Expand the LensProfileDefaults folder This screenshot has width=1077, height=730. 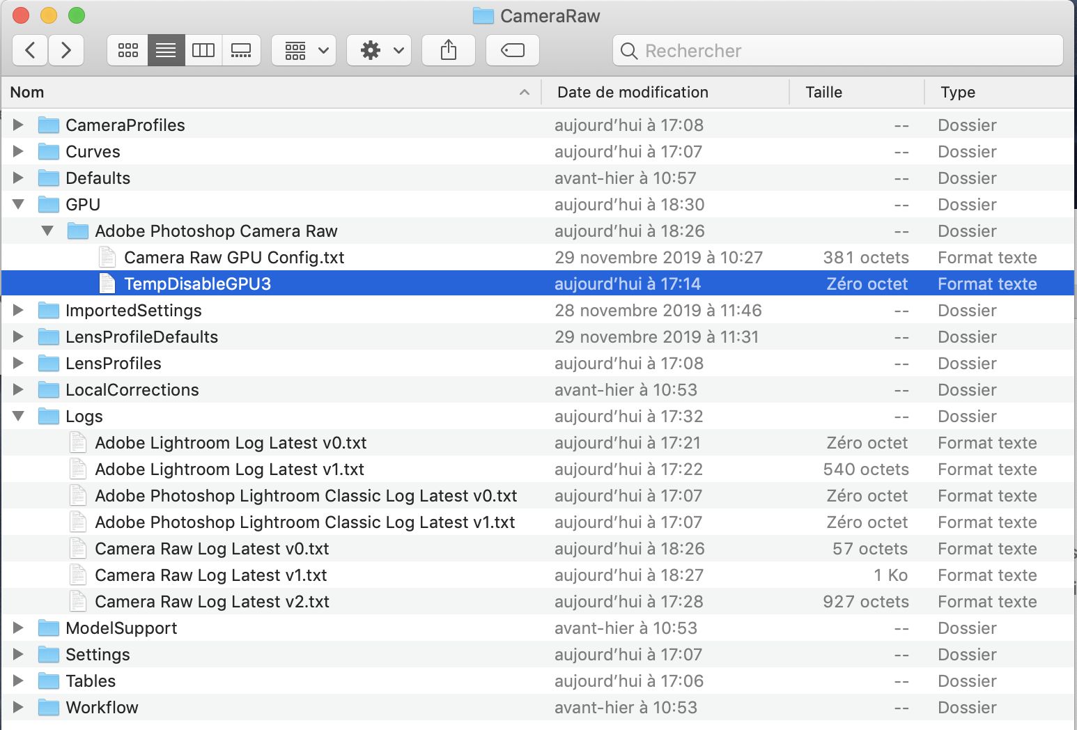point(18,336)
